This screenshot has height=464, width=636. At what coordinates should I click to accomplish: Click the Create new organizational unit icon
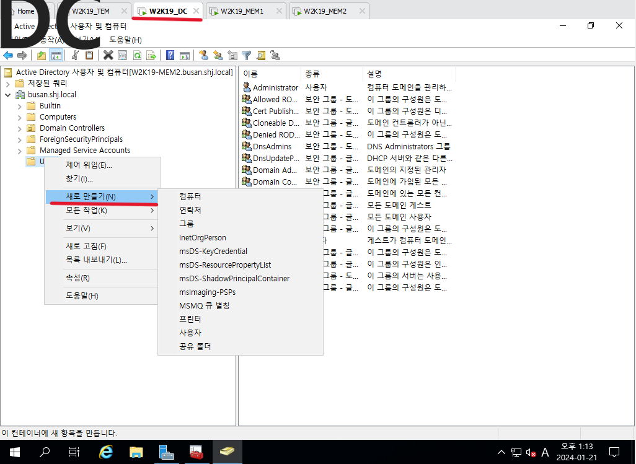click(x=232, y=56)
